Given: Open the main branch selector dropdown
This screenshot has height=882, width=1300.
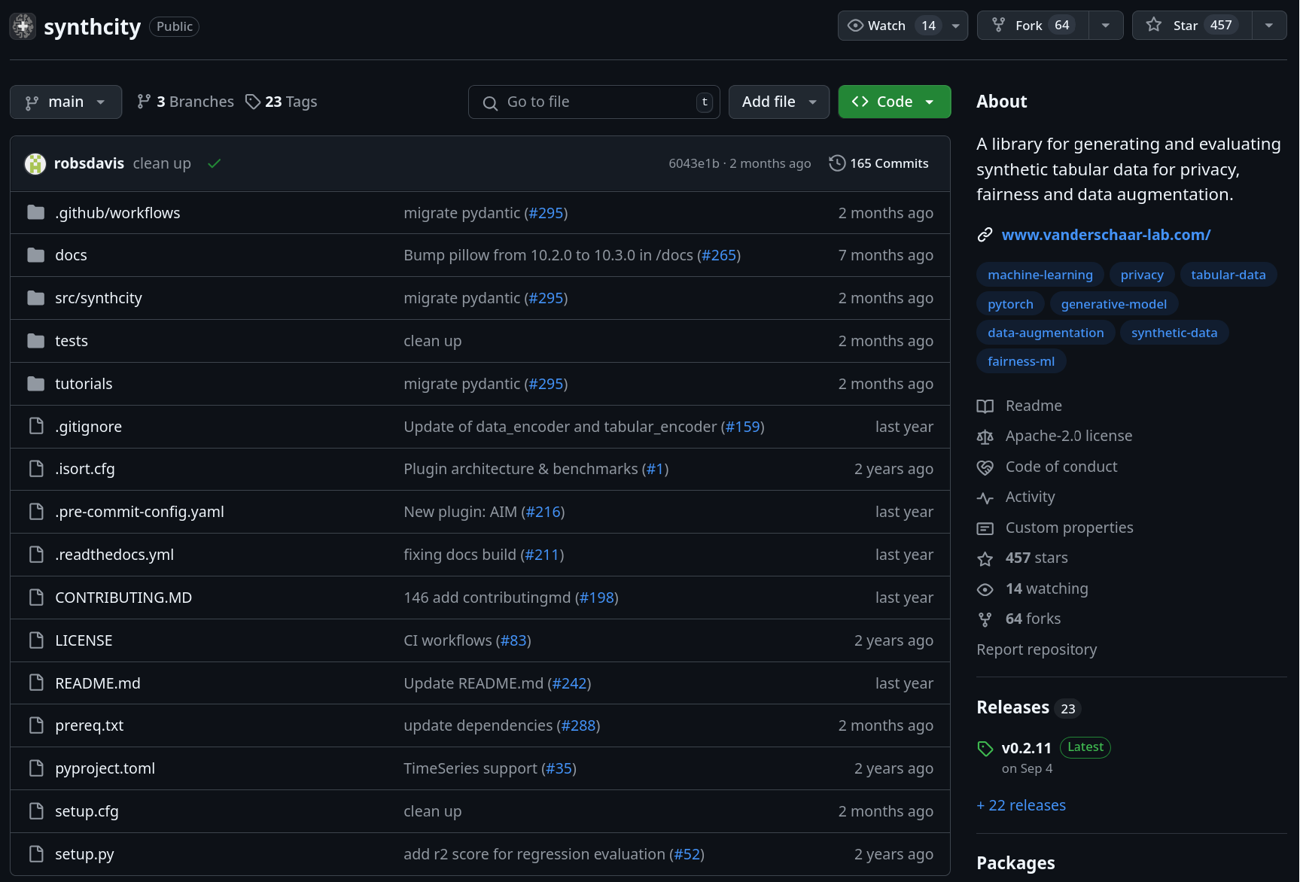Looking at the screenshot, I should (65, 102).
